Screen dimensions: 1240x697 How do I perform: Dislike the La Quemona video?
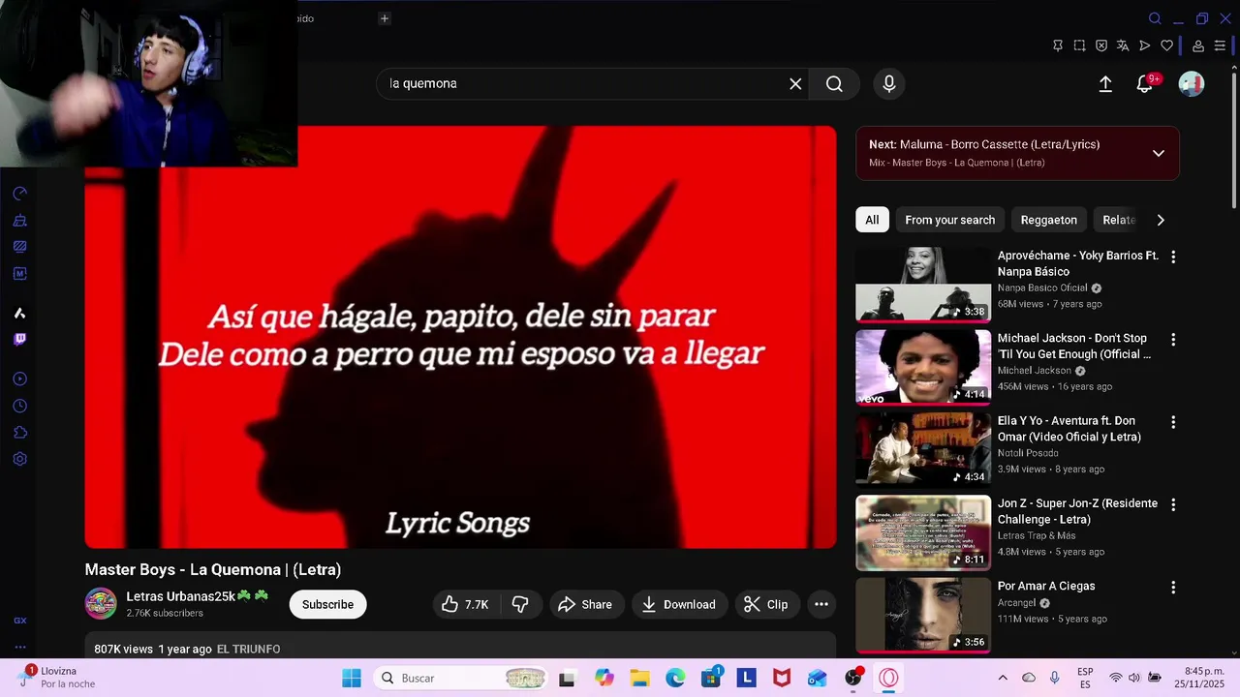(x=520, y=604)
